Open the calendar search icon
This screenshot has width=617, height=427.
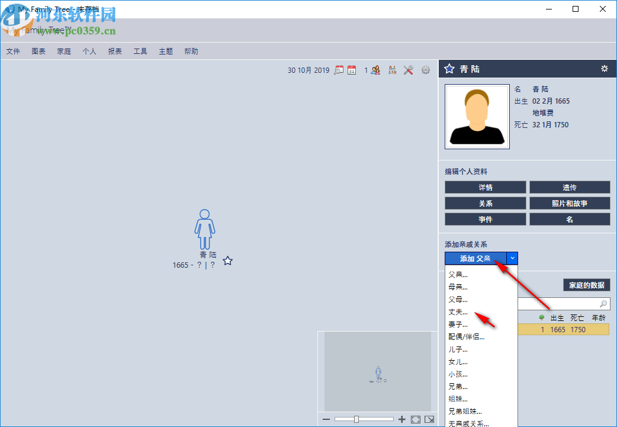pos(339,70)
